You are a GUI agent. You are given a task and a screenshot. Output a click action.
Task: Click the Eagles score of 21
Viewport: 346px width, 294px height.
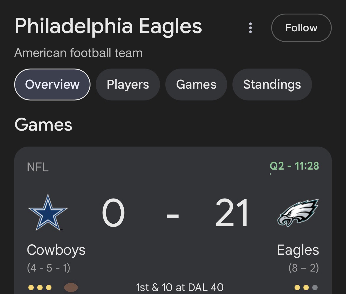[x=232, y=213]
